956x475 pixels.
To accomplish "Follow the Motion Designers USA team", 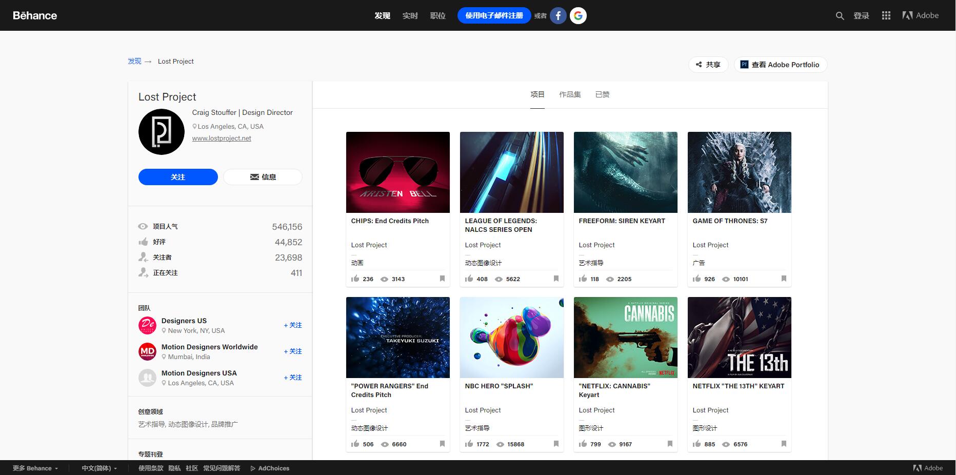I will (x=293, y=378).
